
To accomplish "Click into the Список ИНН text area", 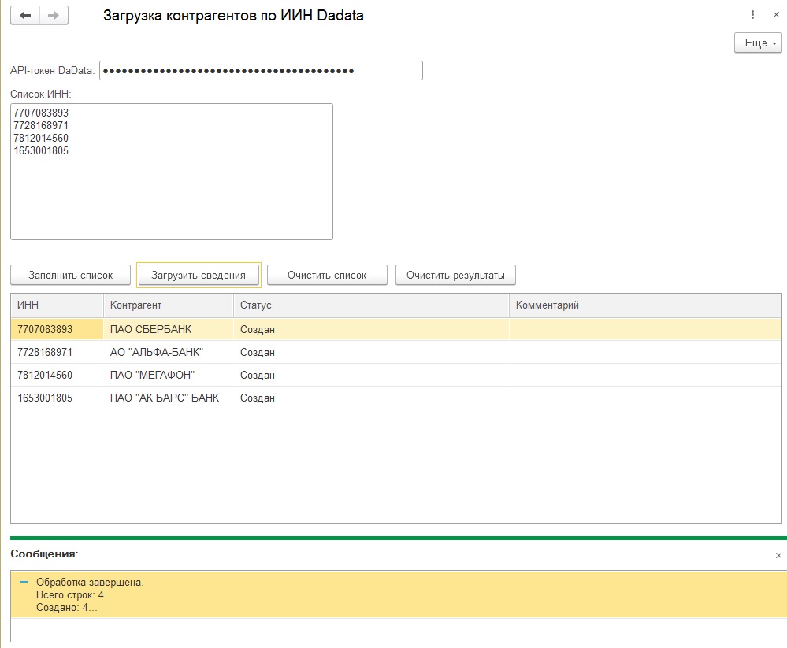I will point(172,172).
